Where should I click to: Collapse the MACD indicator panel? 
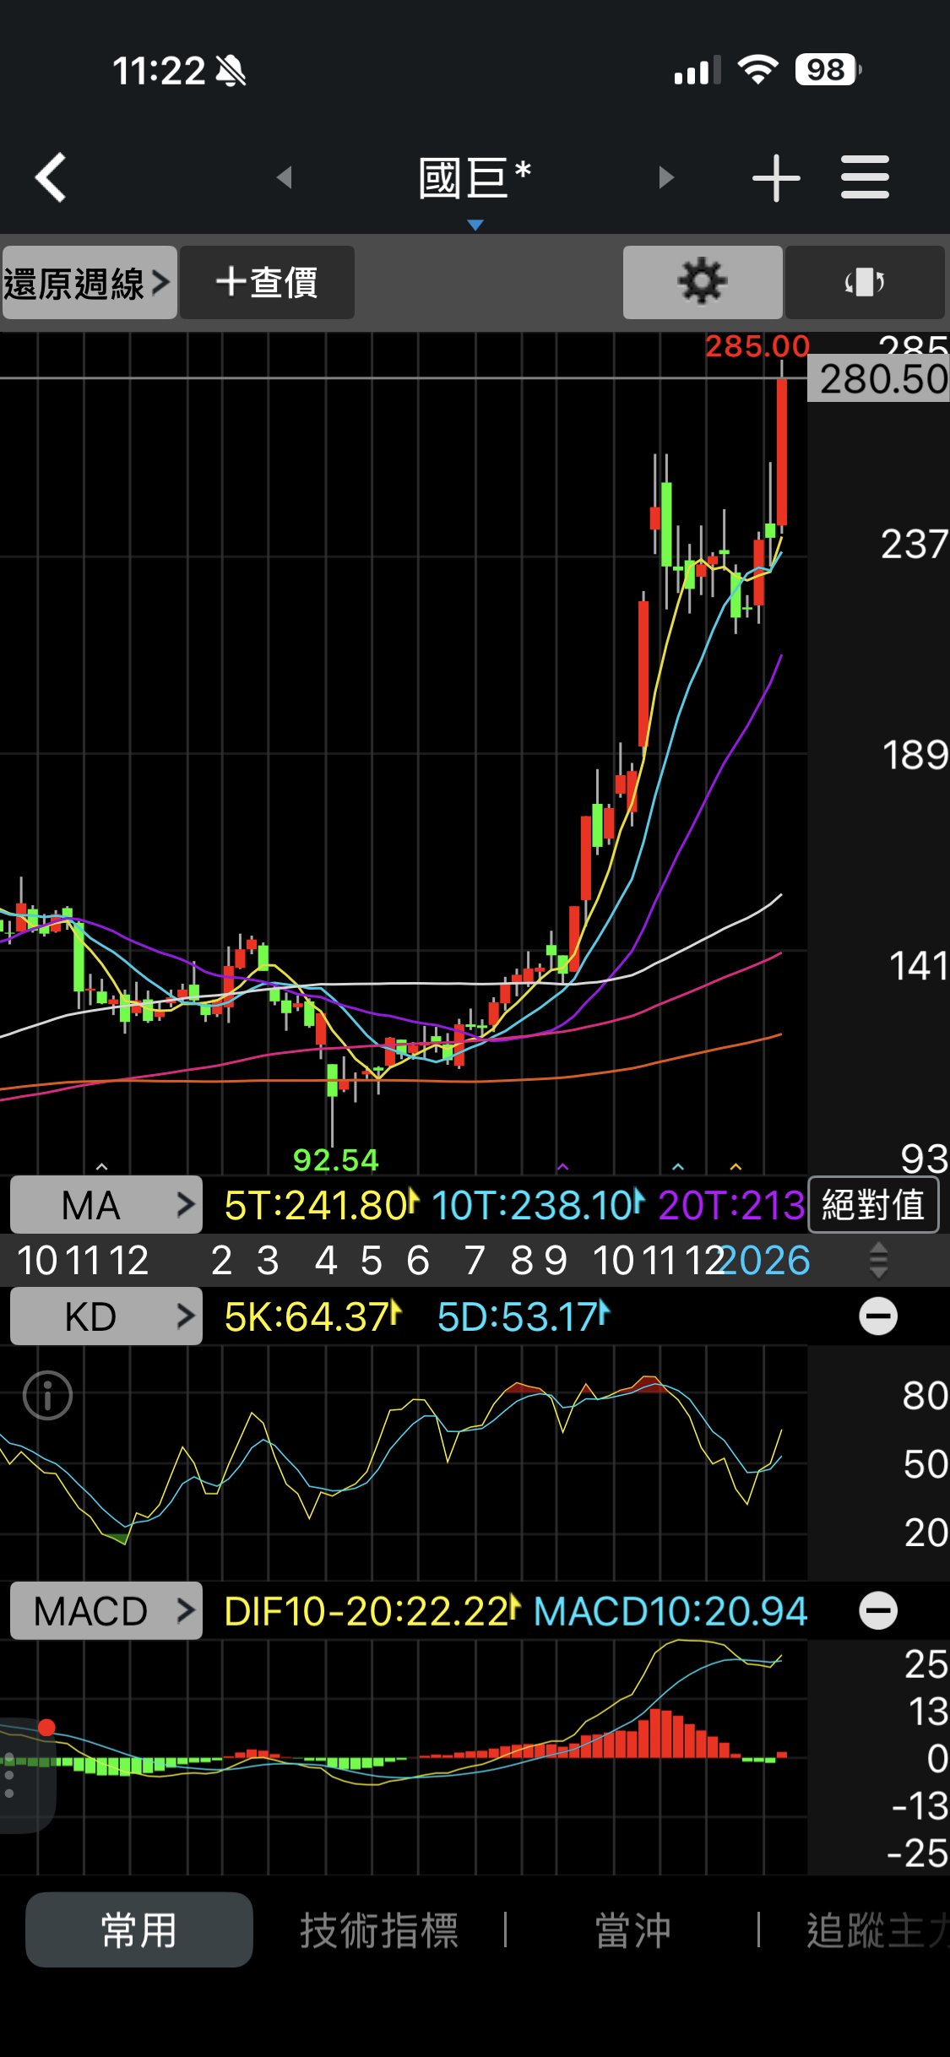click(877, 1610)
